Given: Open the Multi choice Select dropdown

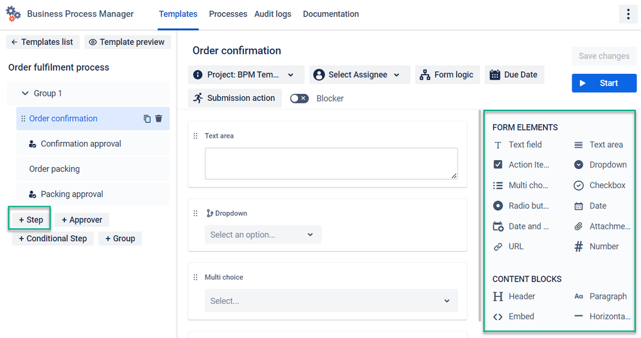Looking at the screenshot, I should (331, 301).
